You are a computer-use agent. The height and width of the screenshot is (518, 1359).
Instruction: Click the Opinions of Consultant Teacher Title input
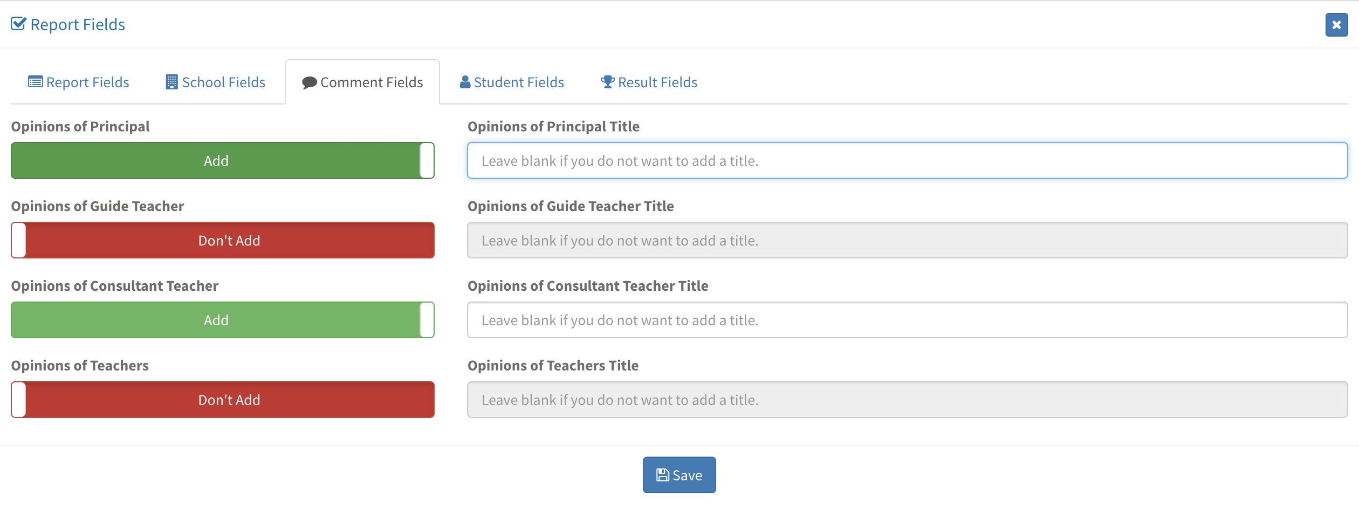click(x=907, y=320)
